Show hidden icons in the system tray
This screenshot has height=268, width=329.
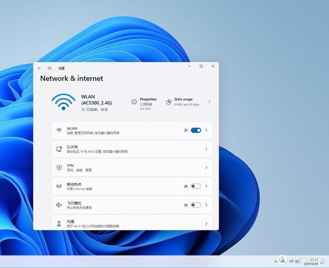pos(276,261)
